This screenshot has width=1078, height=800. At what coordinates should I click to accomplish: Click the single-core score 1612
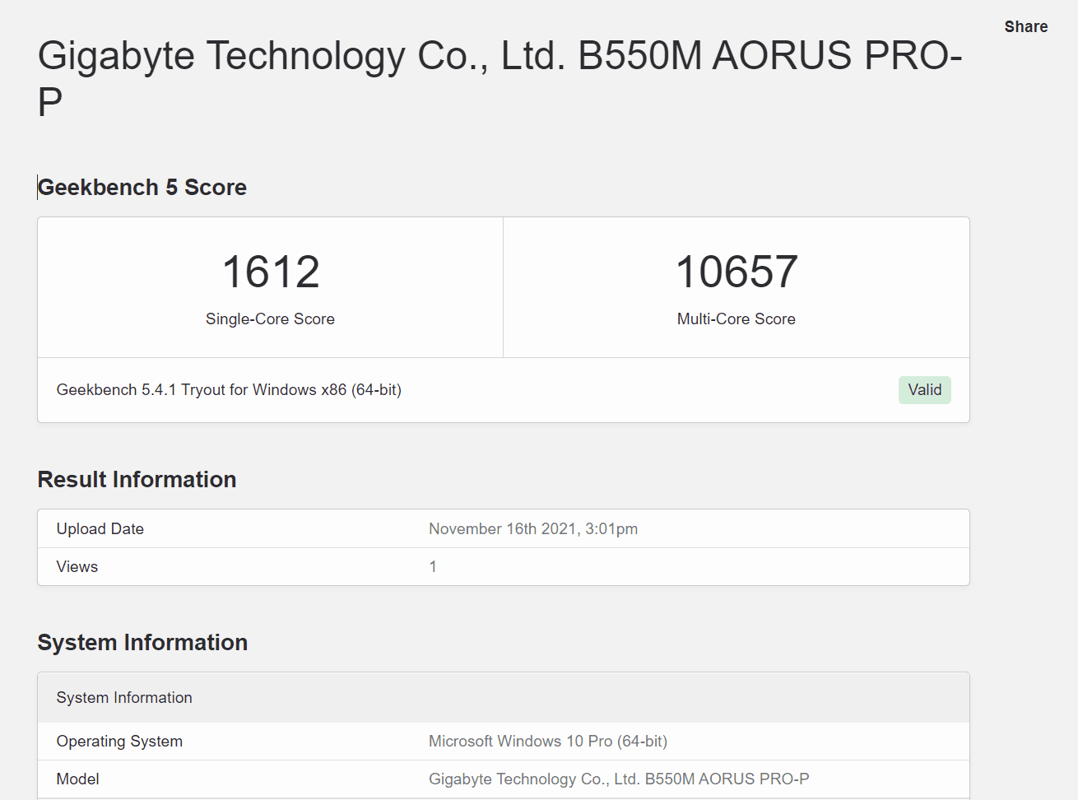point(270,272)
